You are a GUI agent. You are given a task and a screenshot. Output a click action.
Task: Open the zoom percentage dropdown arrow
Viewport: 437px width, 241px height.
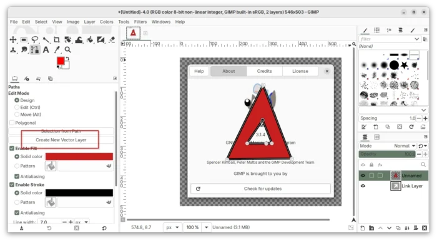[x=207, y=227]
